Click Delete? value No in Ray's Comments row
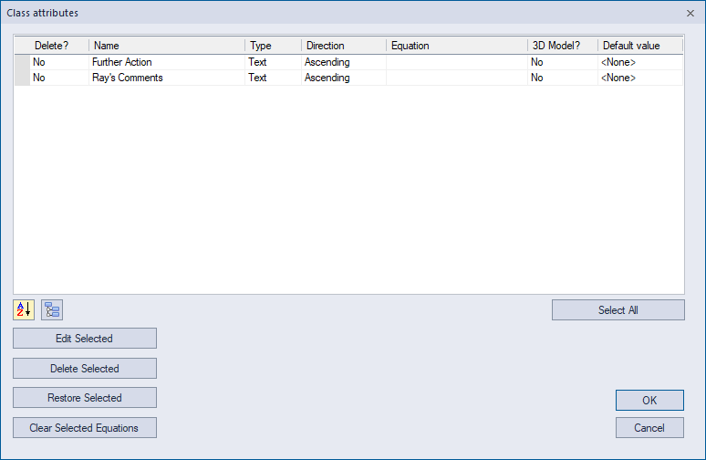This screenshot has width=706, height=460. coord(59,78)
